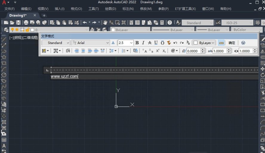Open the 格式(O) menu
Image resolution: width=265 pixels, height=153 pixels.
click(76, 9)
